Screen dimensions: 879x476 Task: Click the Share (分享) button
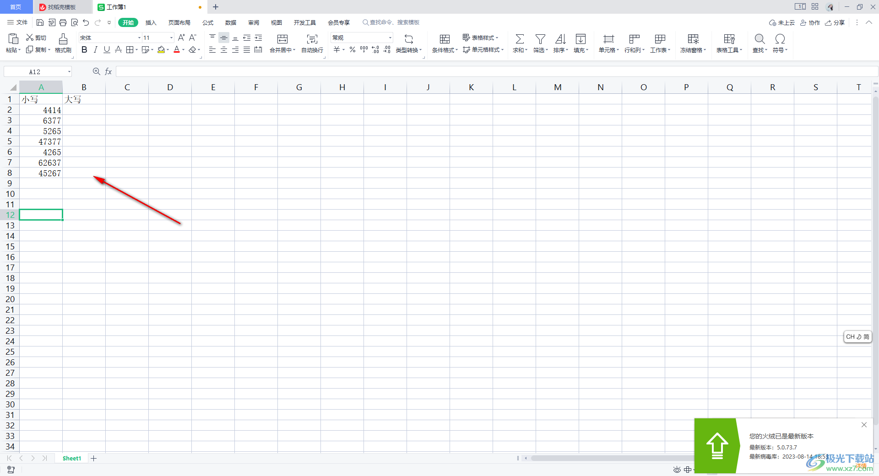pos(835,22)
